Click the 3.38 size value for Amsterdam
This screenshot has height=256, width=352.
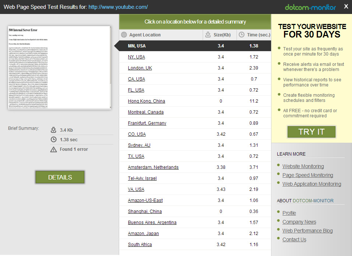coord(221,167)
